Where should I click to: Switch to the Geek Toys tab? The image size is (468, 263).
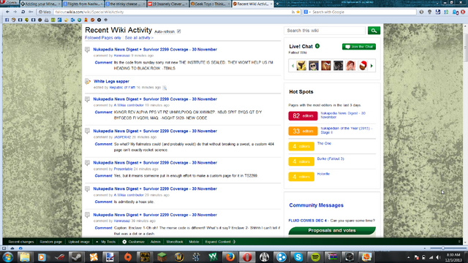[210, 4]
